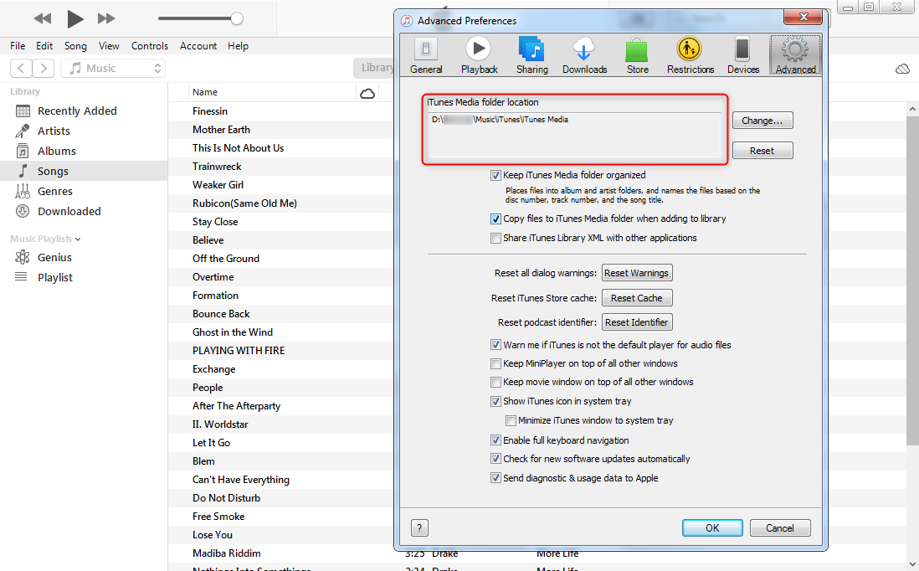
Task: Click the volume slider knob
Action: click(237, 18)
